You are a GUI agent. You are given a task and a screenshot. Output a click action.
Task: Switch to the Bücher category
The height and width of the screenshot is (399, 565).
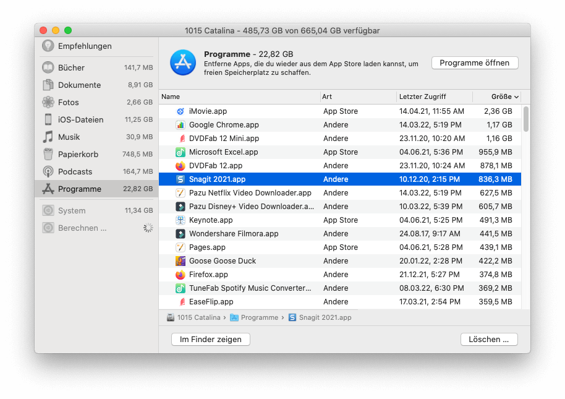[96, 67]
